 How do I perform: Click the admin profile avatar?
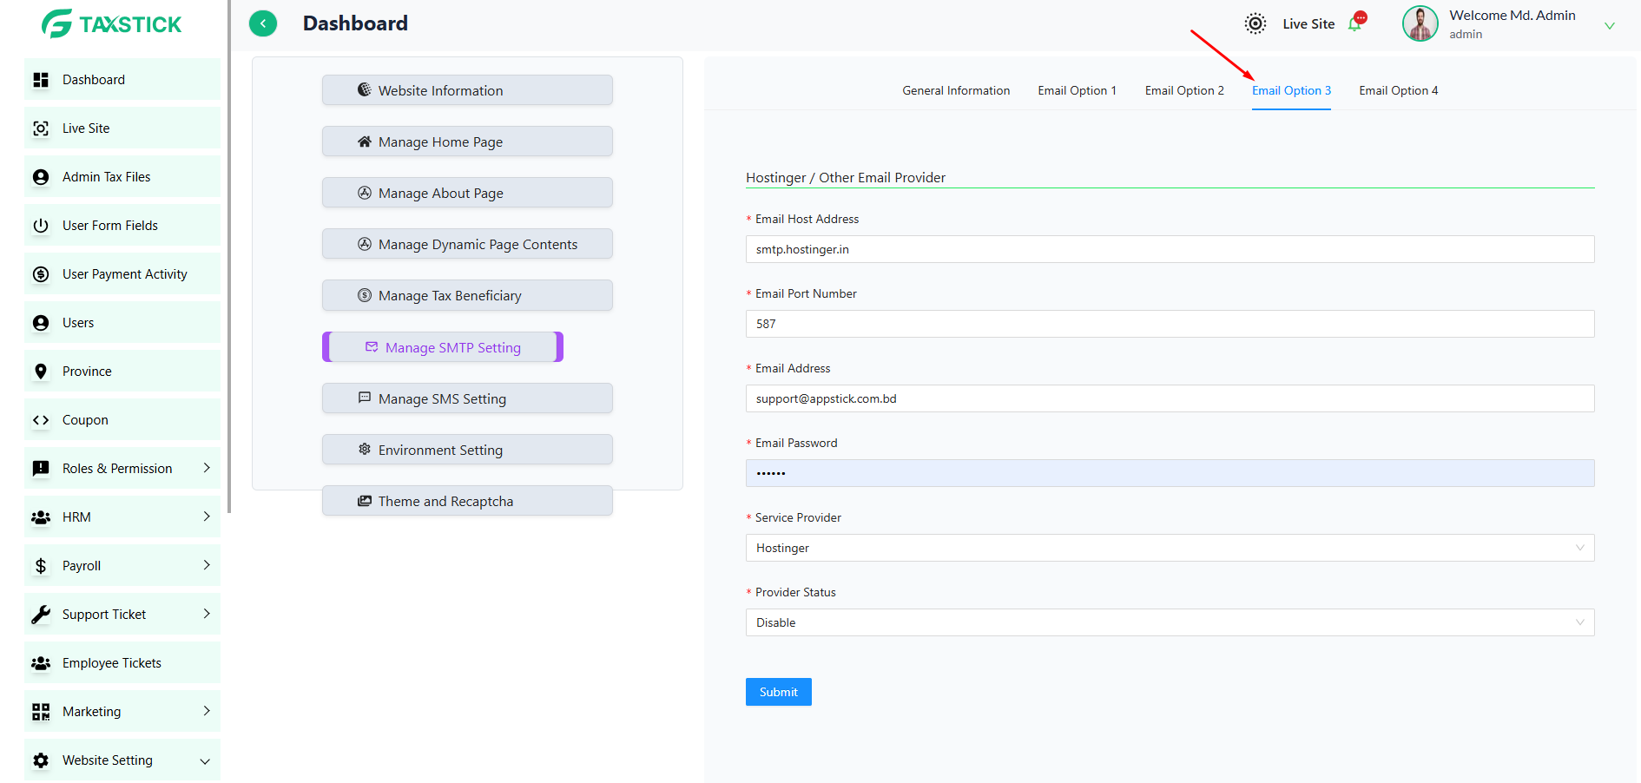tap(1420, 23)
